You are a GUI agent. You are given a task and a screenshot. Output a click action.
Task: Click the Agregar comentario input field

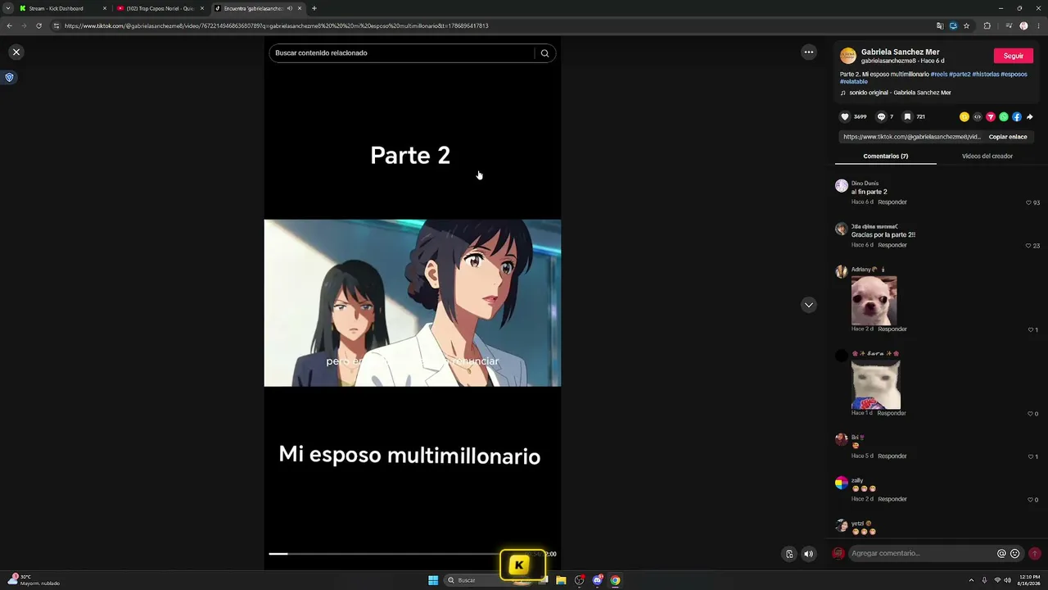point(922,554)
